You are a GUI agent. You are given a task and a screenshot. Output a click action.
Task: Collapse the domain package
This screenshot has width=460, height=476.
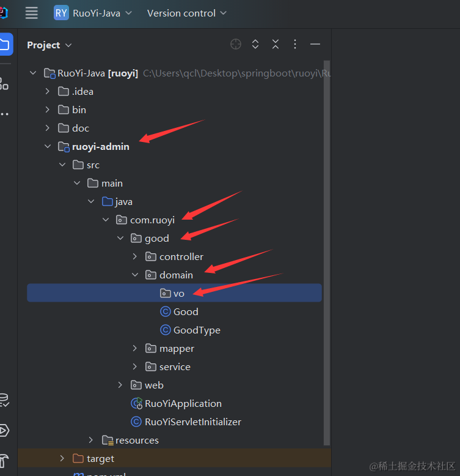[136, 275]
